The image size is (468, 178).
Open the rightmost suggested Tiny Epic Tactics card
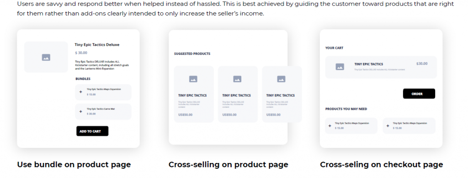[x=282, y=94]
